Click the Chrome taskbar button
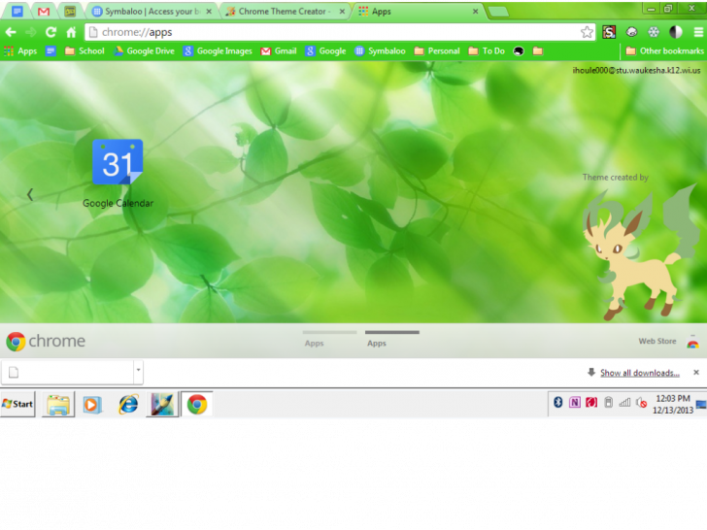This screenshot has height=530, width=707. pyautogui.click(x=197, y=404)
